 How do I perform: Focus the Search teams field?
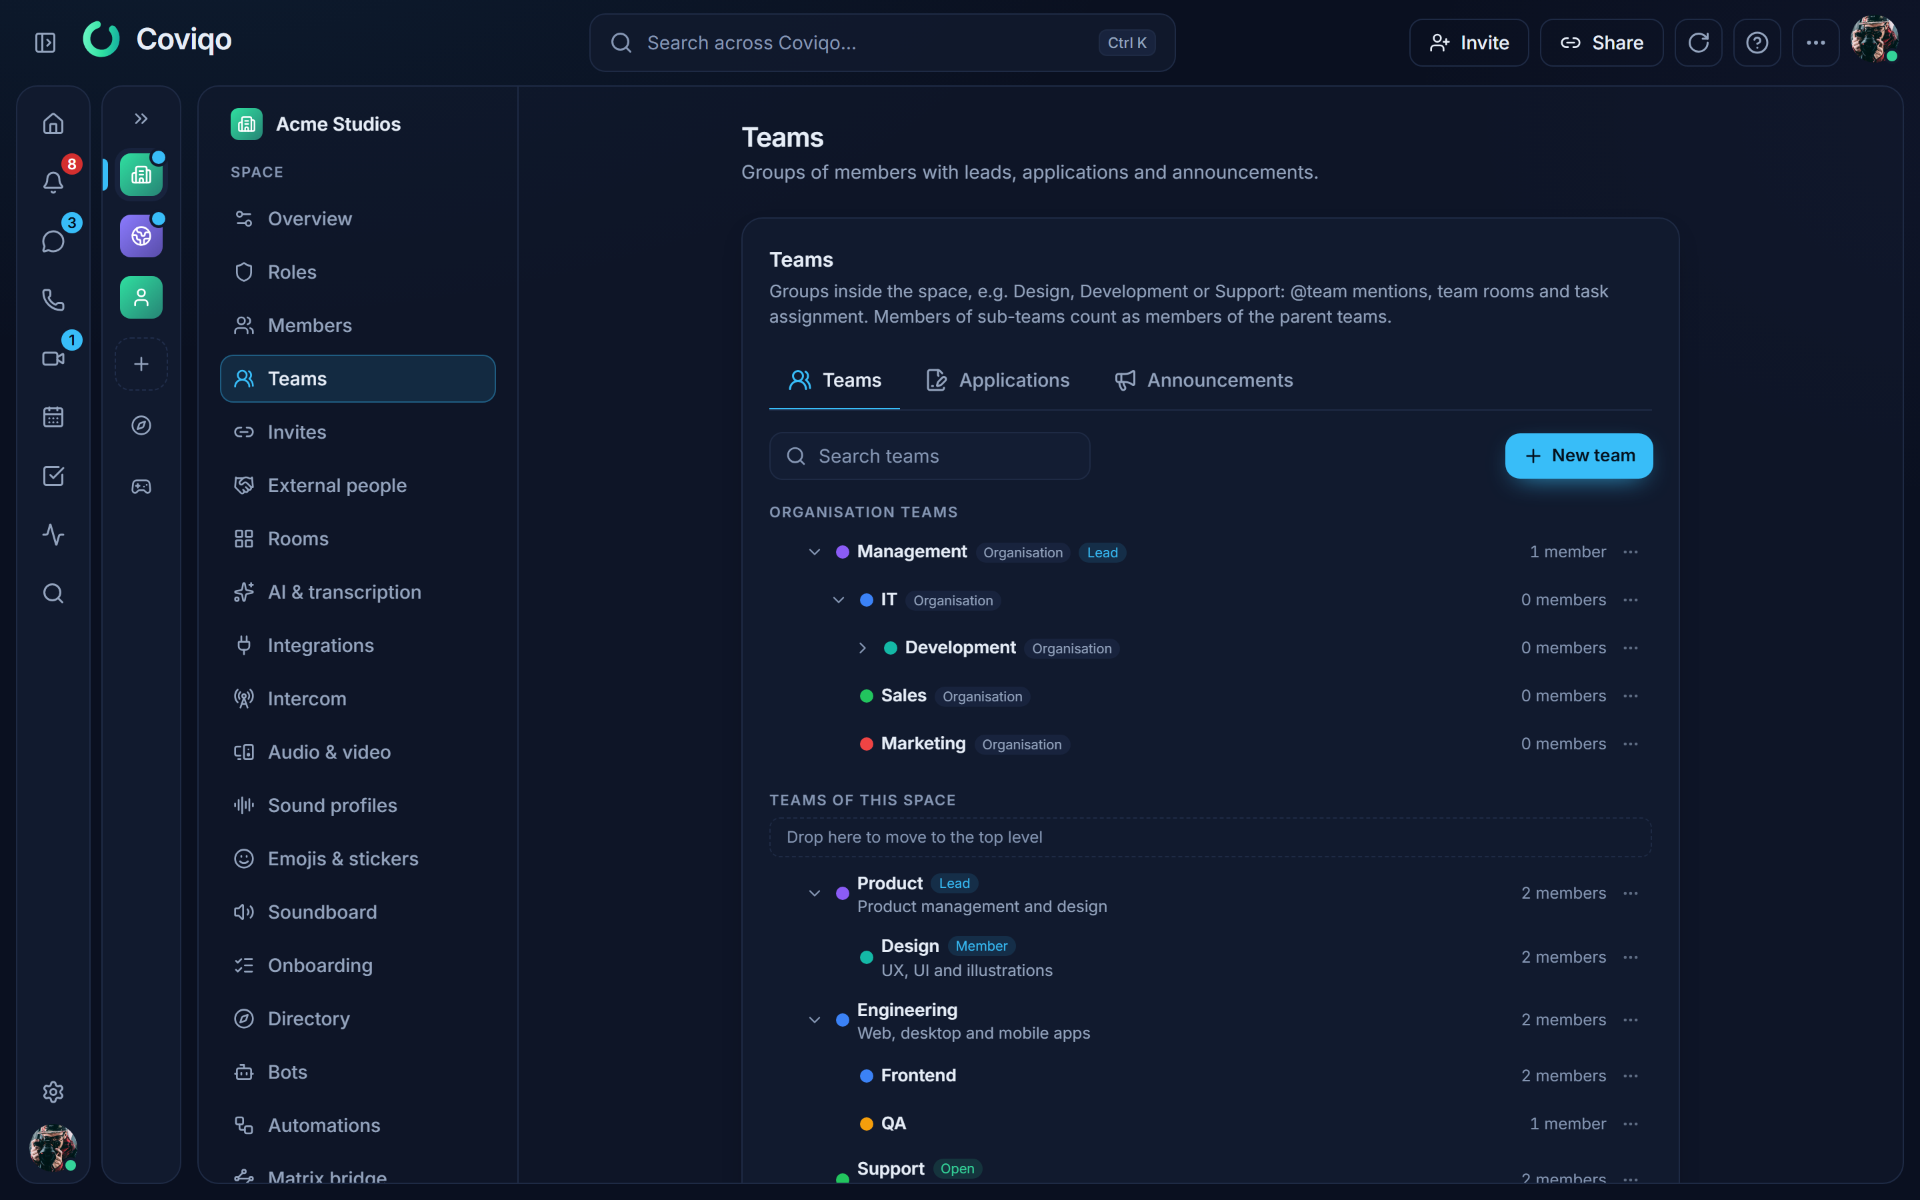(x=929, y=455)
